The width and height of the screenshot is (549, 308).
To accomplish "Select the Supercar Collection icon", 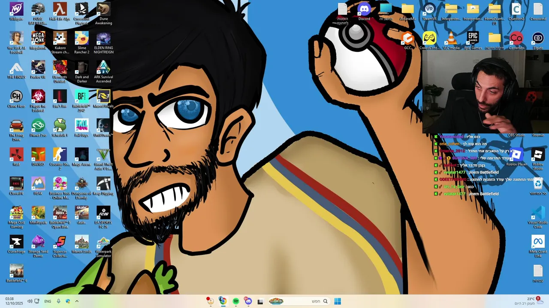I will [x=60, y=246].
